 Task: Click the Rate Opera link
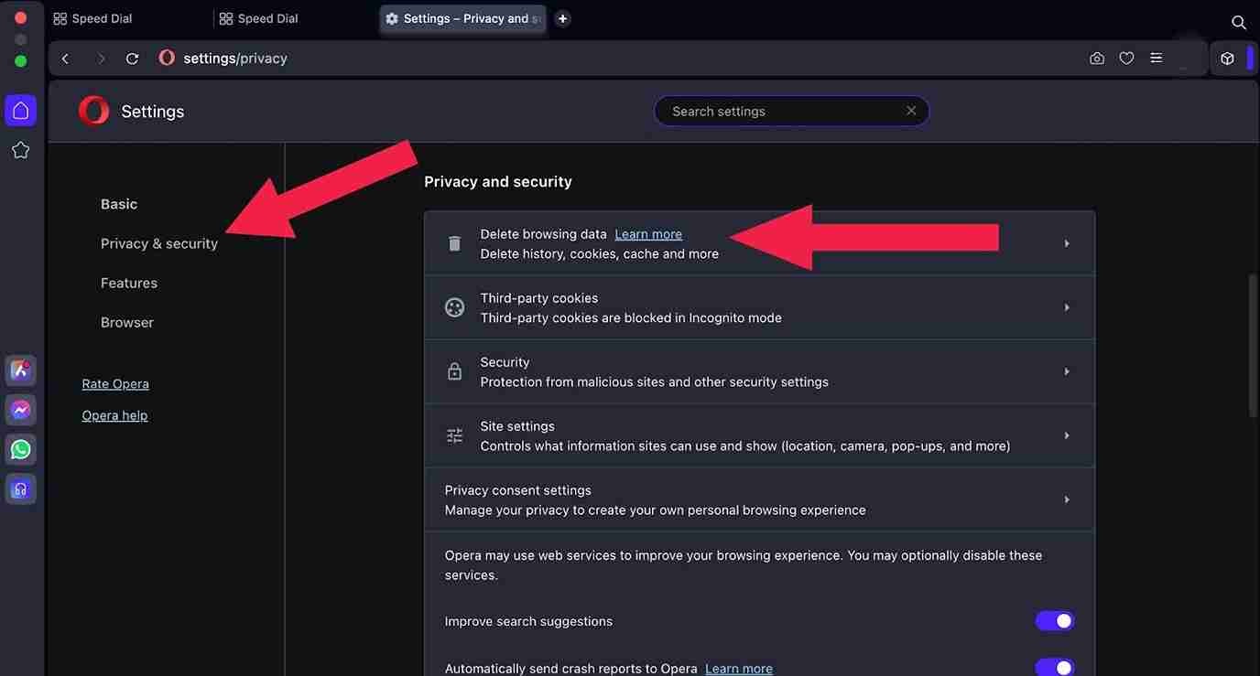pyautogui.click(x=114, y=383)
